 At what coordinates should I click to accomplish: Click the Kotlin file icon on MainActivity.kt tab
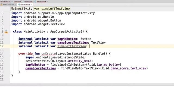click(x=19, y=4)
